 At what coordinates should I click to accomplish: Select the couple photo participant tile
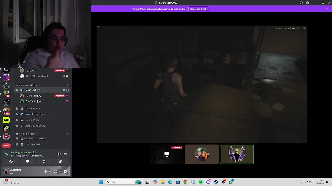coord(202,154)
